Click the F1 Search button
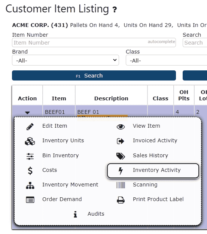 coord(94,76)
